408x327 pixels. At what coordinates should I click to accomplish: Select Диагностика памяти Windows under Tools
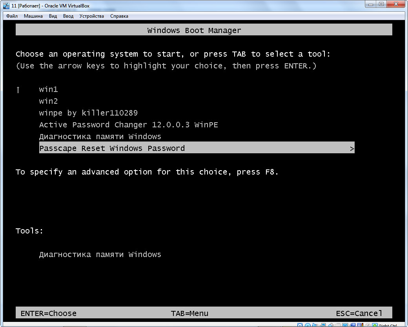pyautogui.click(x=100, y=255)
